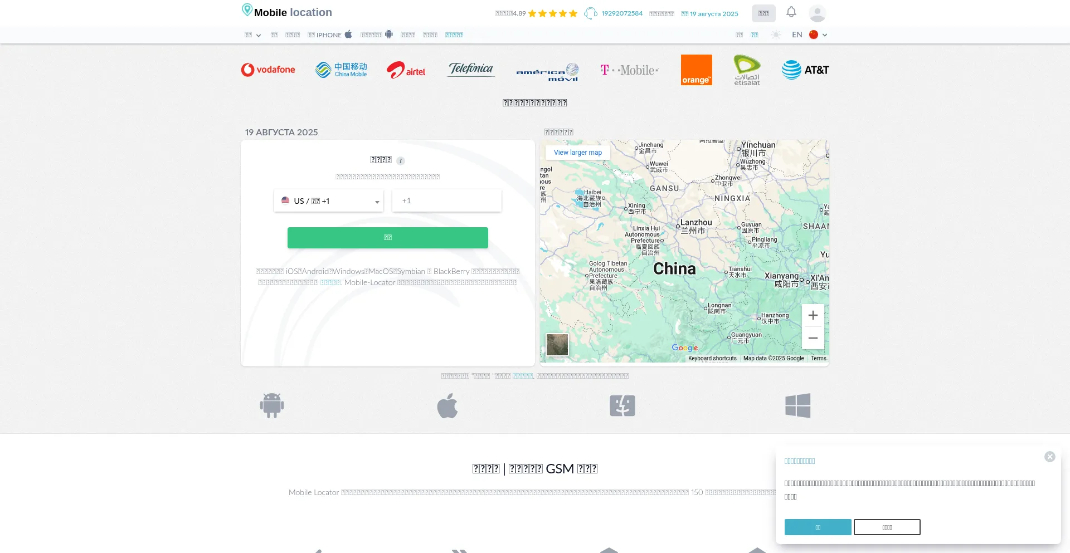Select the EN language label
This screenshot has width=1070, height=553.
(797, 35)
